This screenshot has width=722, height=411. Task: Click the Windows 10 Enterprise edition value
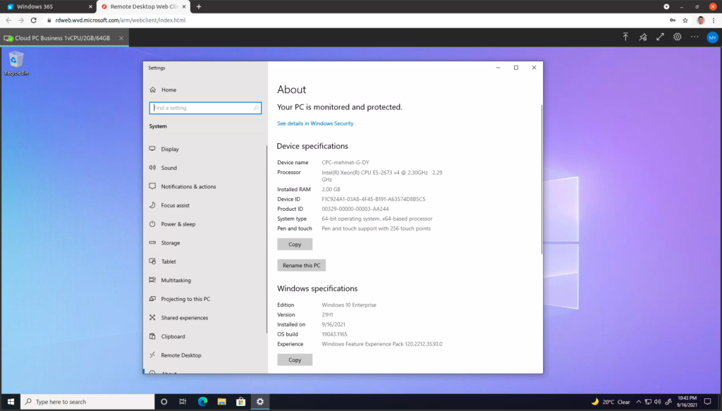[349, 305]
